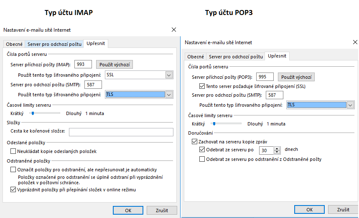Open 'Server pro odchozí poštu' tab in POP3 dialog
359x218 pixels.
click(236, 57)
